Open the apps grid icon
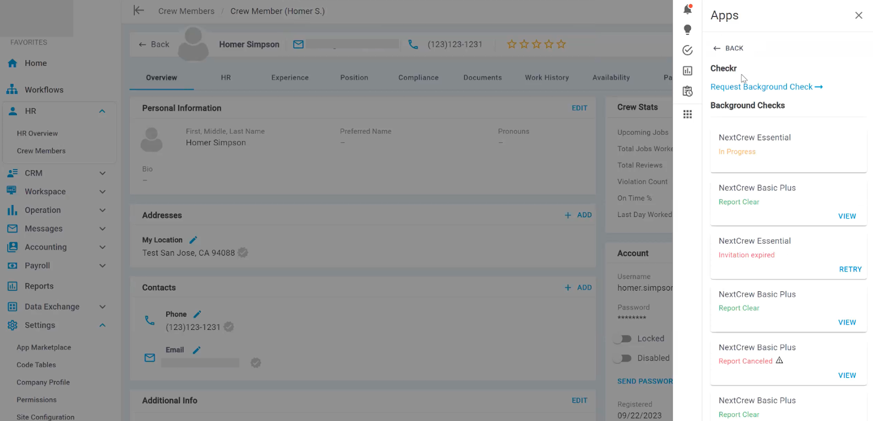Viewport: 873px width, 421px height. coord(687,114)
